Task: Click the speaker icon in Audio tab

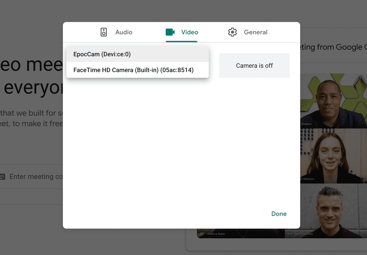Action: click(104, 32)
